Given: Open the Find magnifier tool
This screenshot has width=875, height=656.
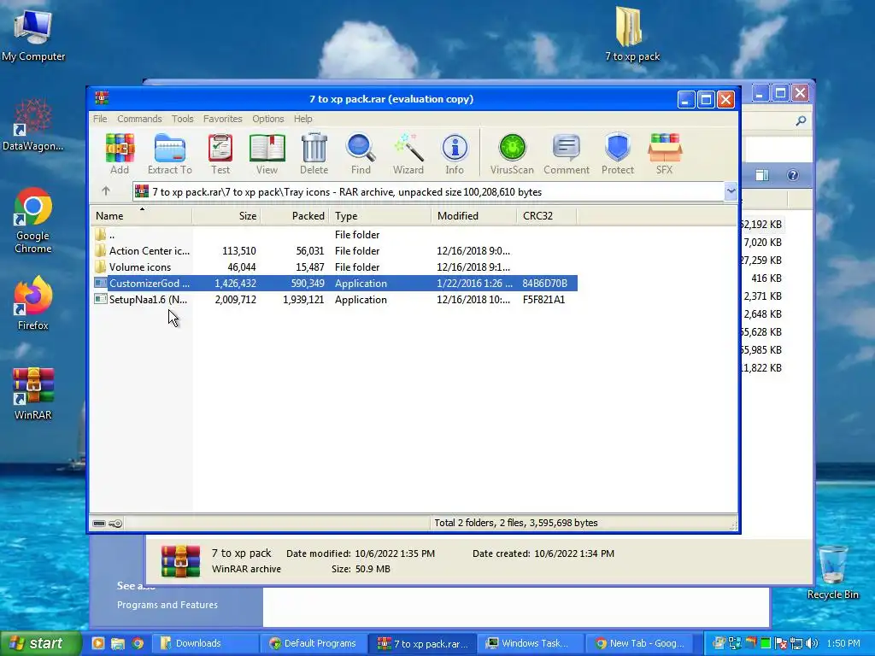Looking at the screenshot, I should 361,154.
